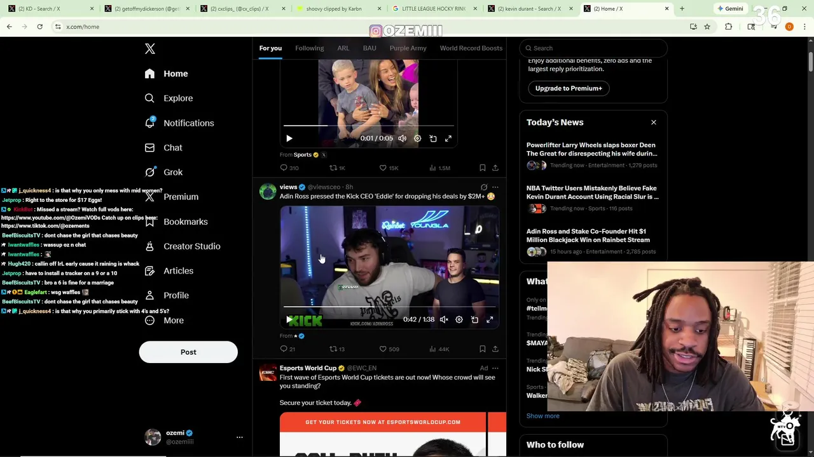The image size is (814, 457).
Task: Open the Larry Wheels news story
Action: coord(592,155)
